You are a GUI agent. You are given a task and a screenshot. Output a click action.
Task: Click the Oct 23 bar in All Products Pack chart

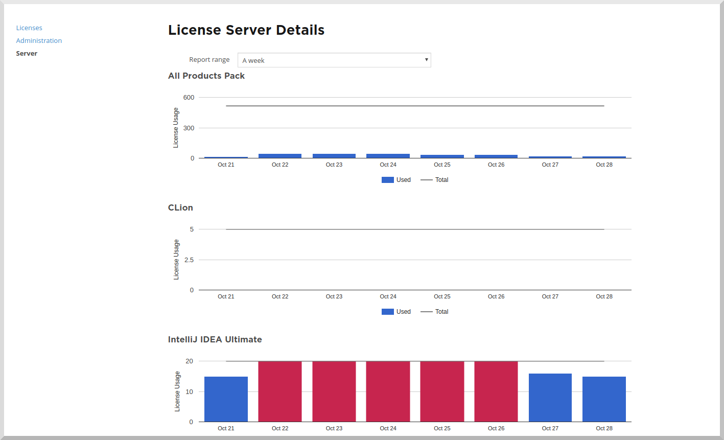(x=334, y=156)
